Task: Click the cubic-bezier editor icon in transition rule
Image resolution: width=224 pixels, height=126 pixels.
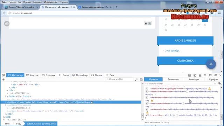Action: pos(177,115)
